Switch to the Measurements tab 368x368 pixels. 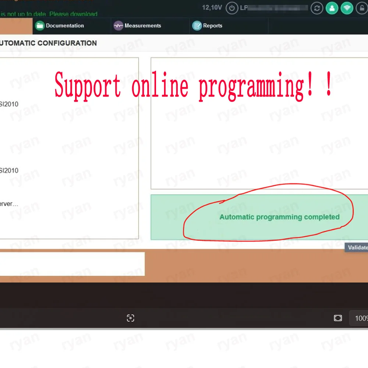click(x=150, y=26)
